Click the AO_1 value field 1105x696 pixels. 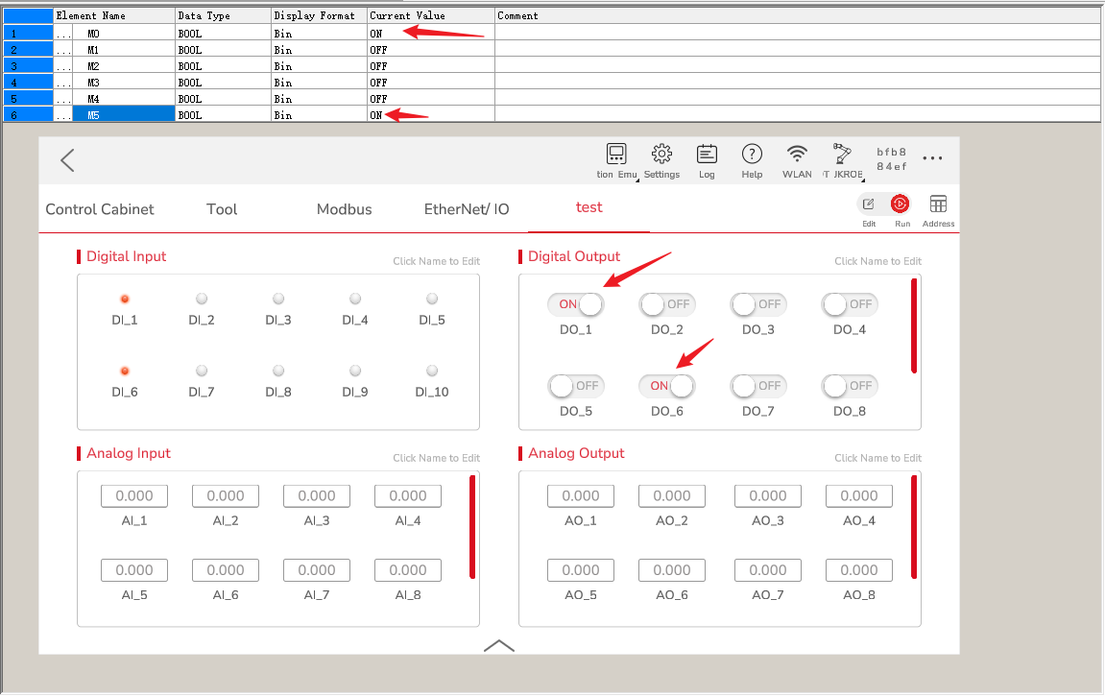coord(581,496)
